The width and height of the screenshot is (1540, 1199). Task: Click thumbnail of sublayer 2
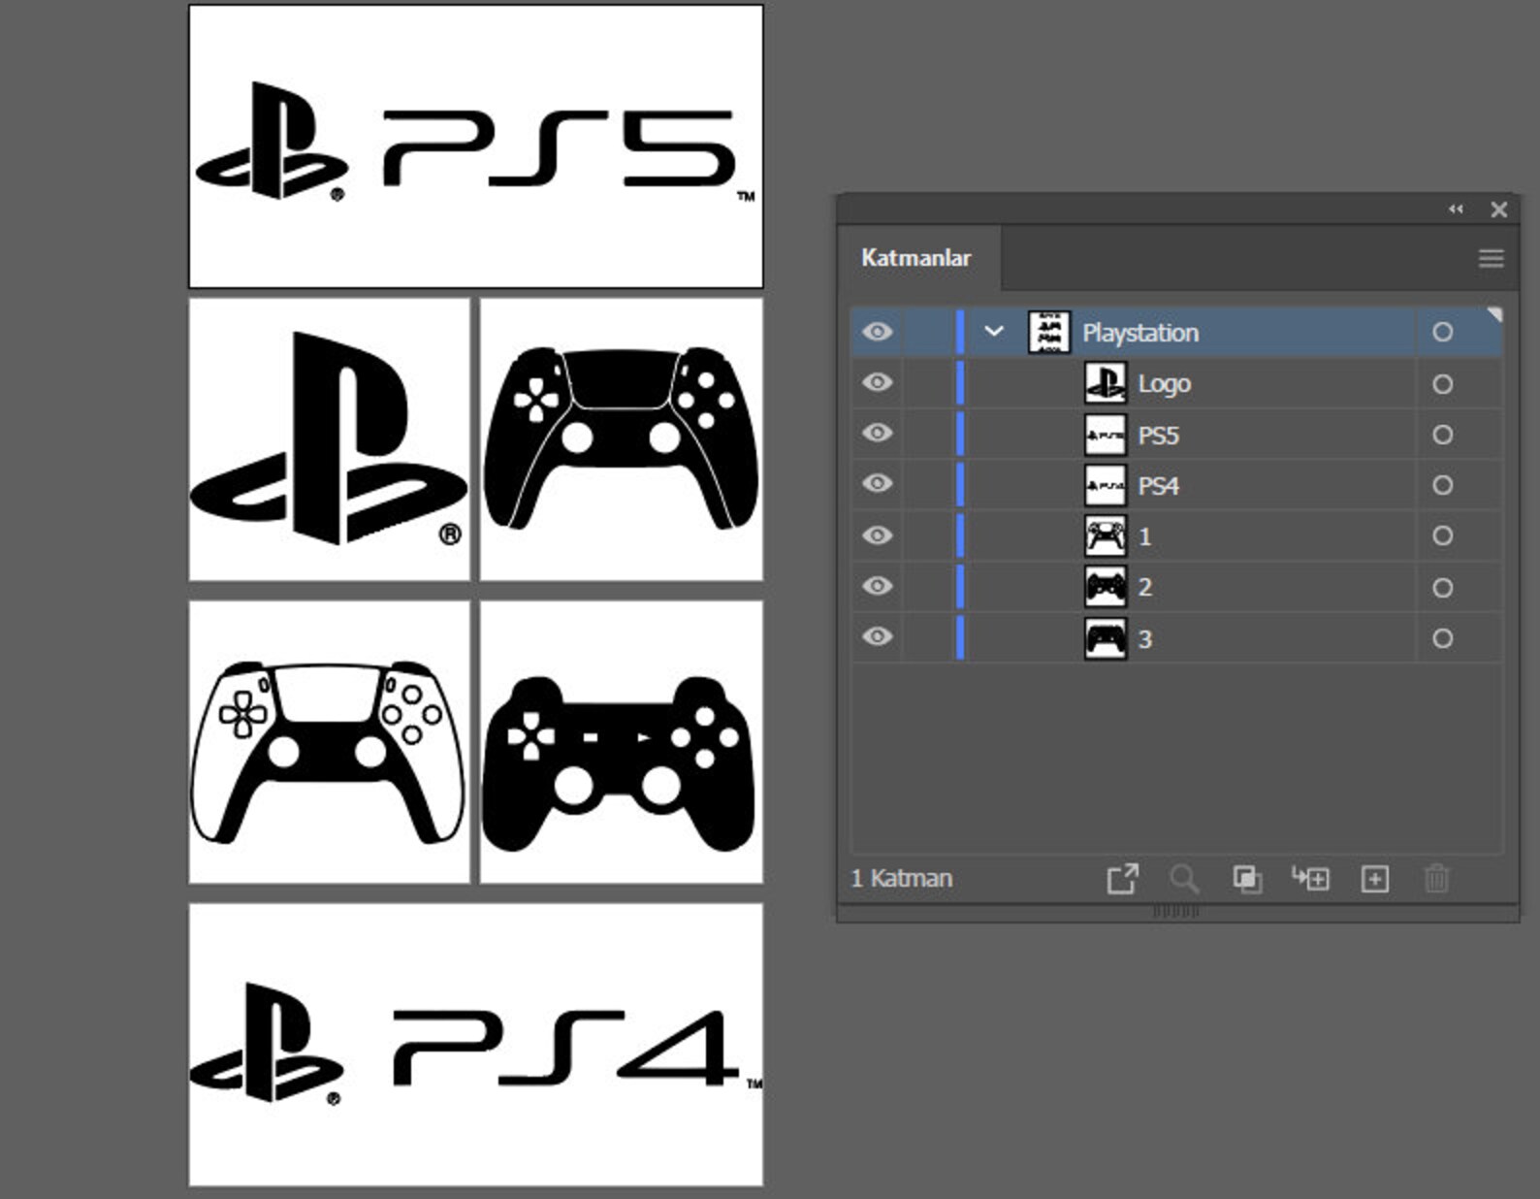(1106, 587)
